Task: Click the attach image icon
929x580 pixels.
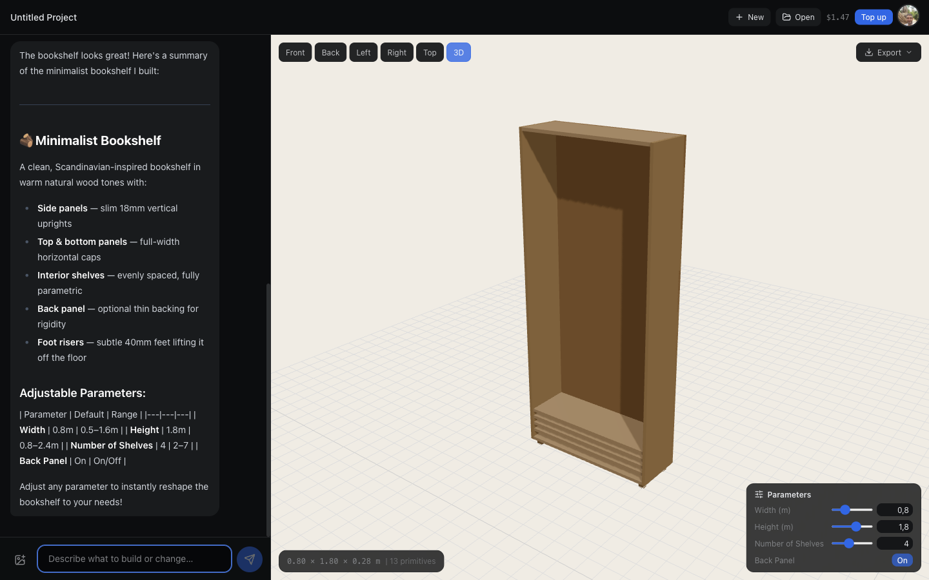Action: tap(20, 559)
